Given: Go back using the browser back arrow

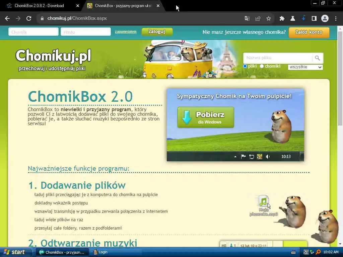Looking at the screenshot, I should pyautogui.click(x=7, y=19).
